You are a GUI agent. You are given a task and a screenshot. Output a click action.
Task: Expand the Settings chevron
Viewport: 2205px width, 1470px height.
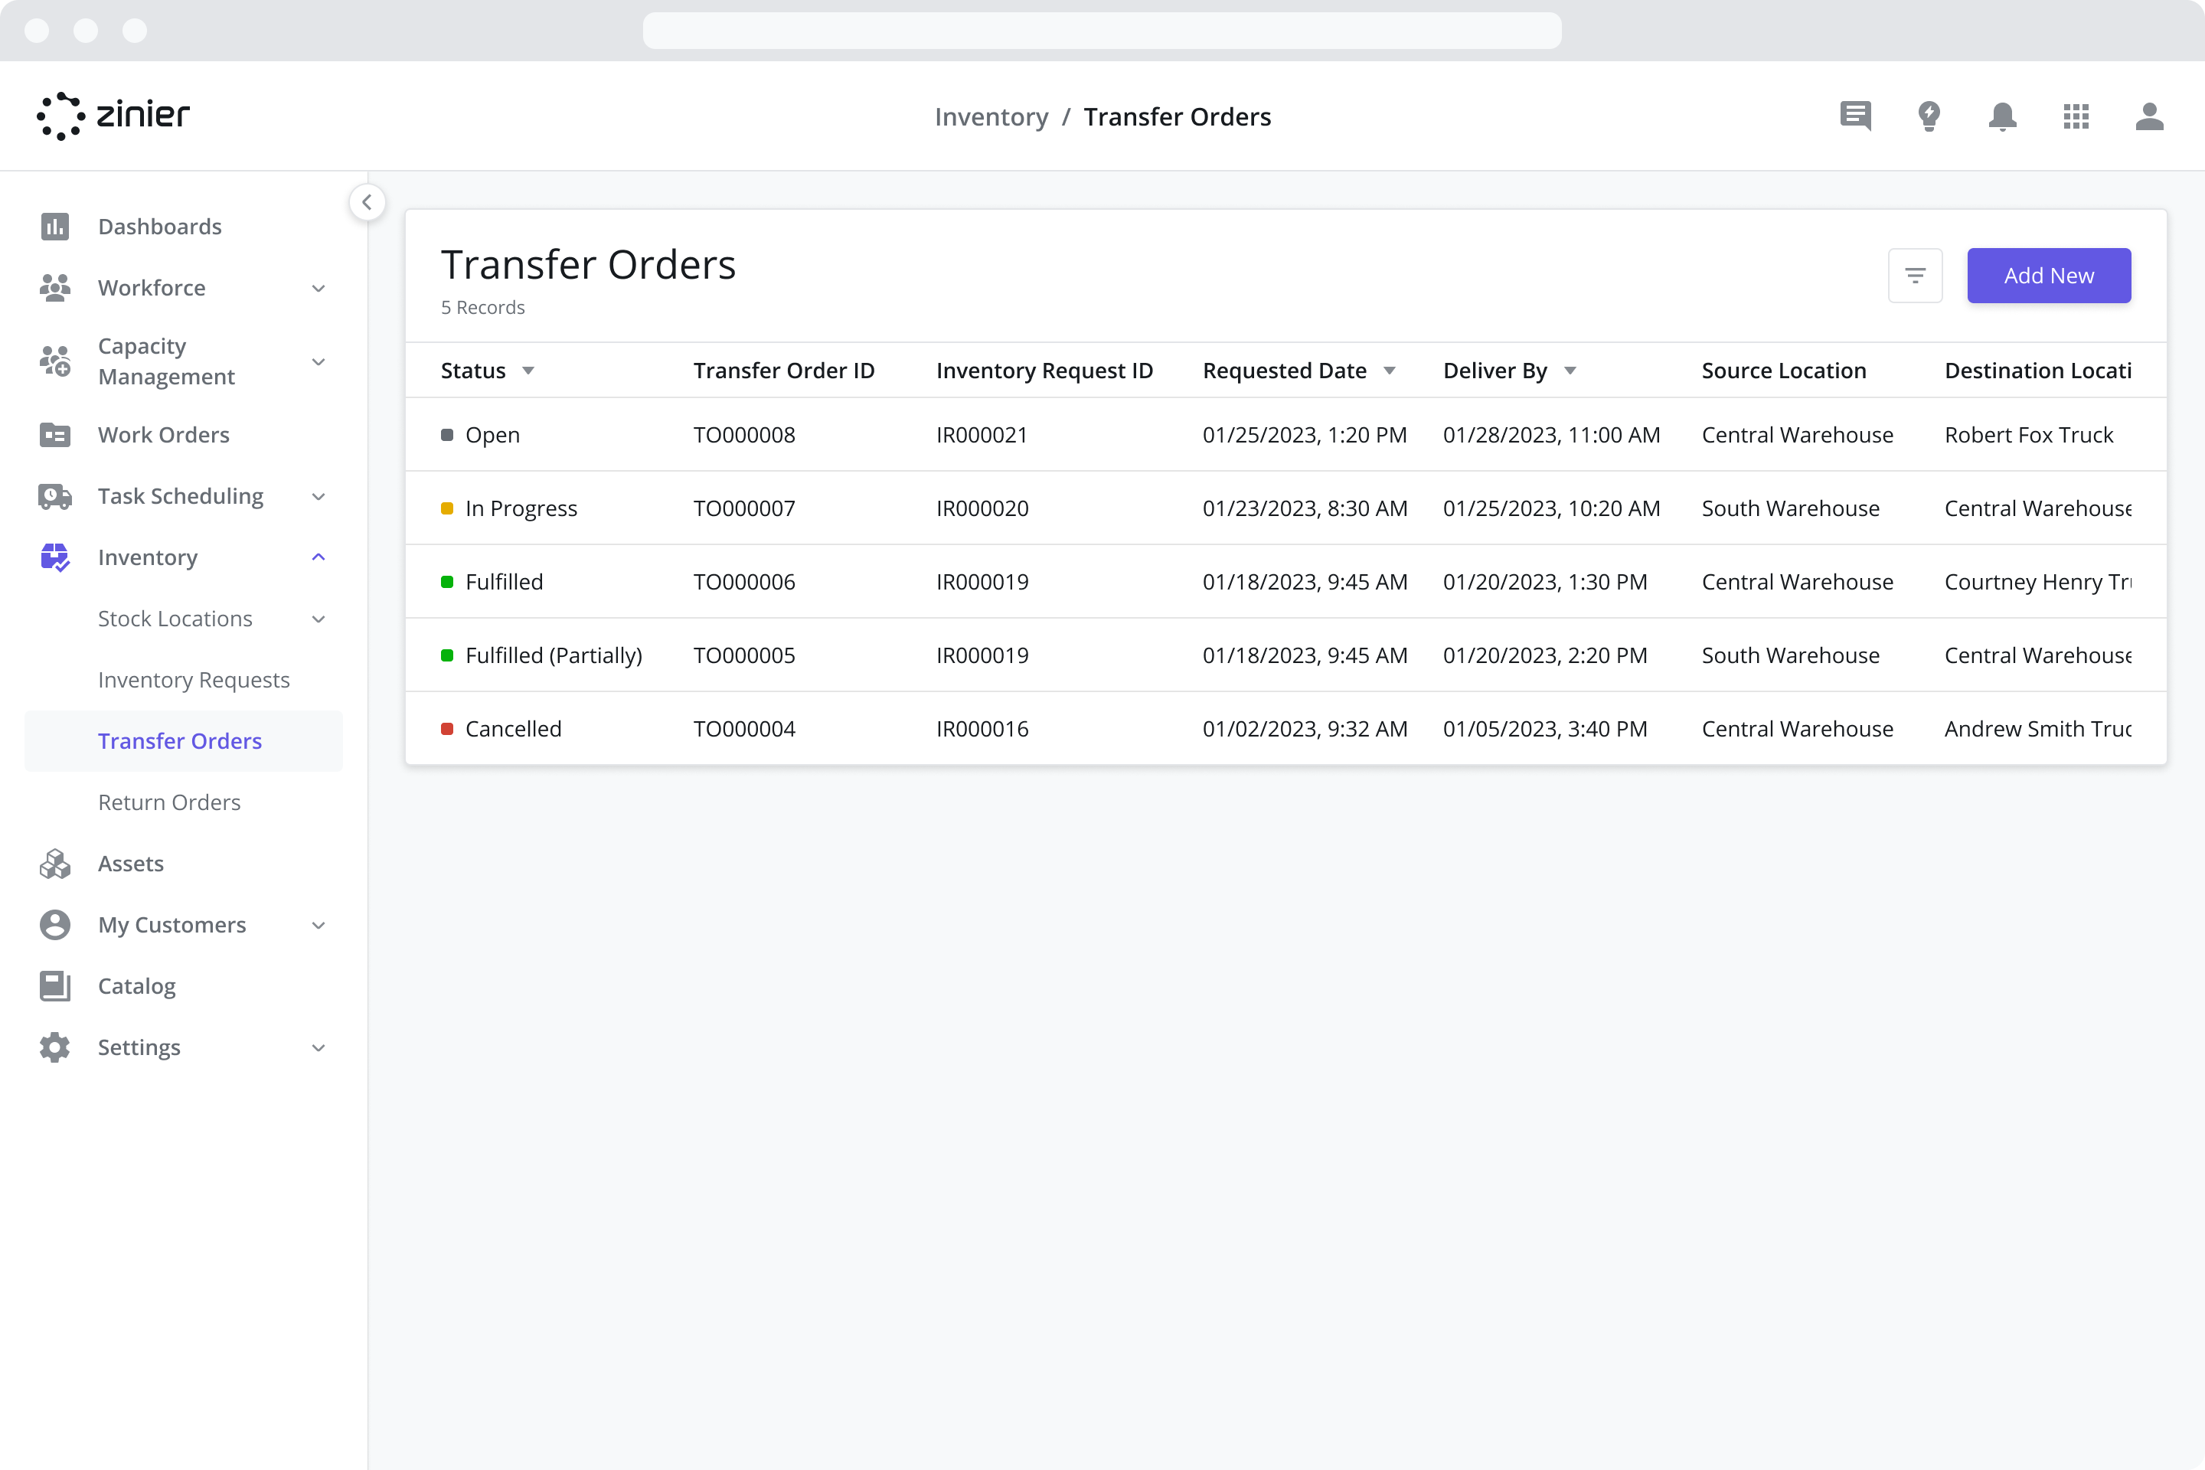tap(318, 1047)
